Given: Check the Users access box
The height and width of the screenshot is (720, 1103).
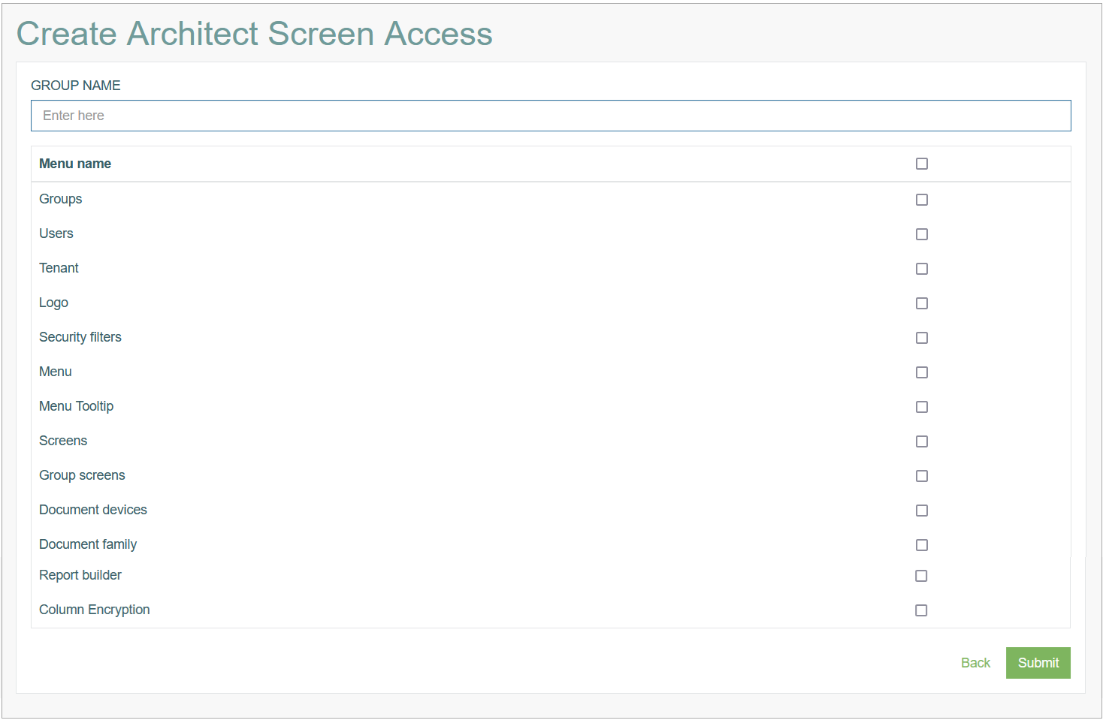Looking at the screenshot, I should (x=922, y=234).
